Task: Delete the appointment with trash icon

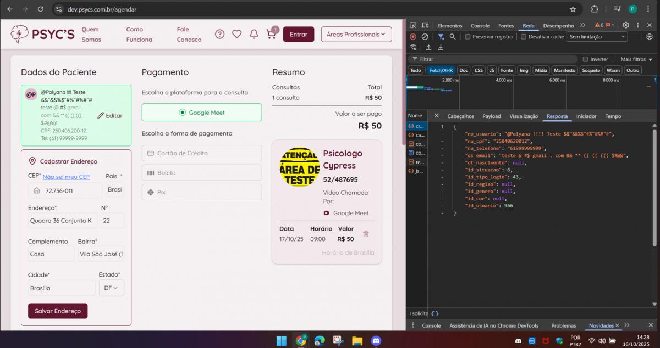Action: pos(366,234)
